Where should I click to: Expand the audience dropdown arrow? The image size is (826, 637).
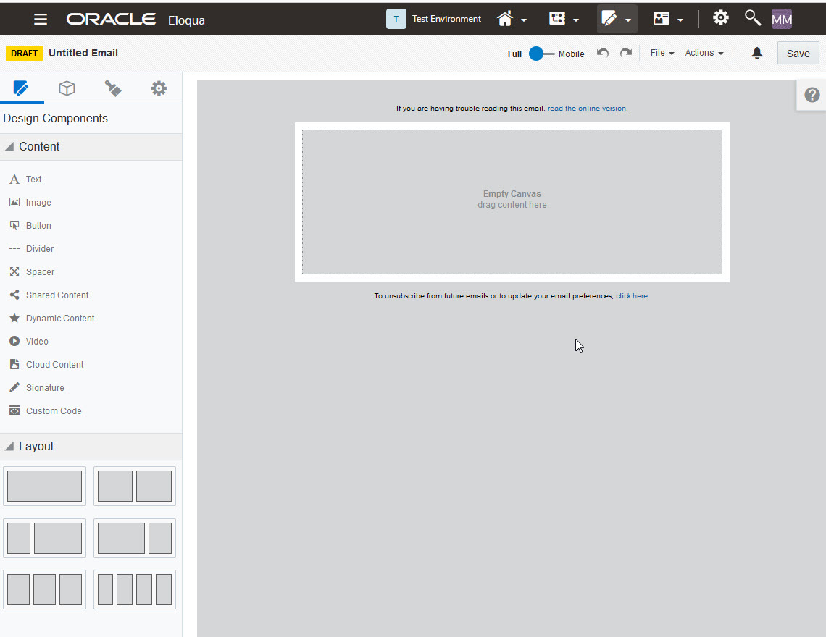coord(680,20)
